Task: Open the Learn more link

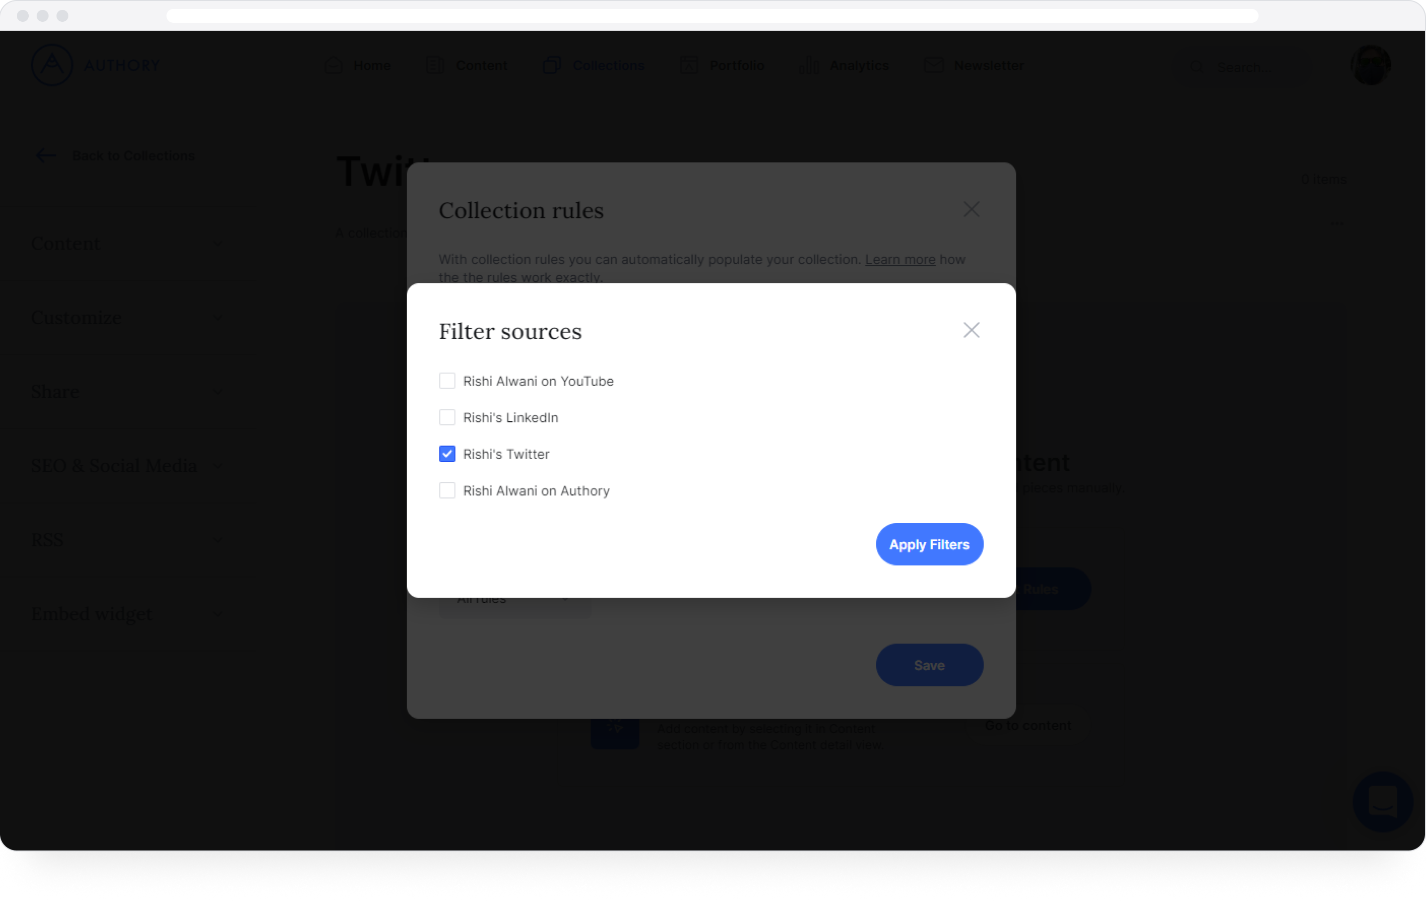Action: pyautogui.click(x=900, y=259)
